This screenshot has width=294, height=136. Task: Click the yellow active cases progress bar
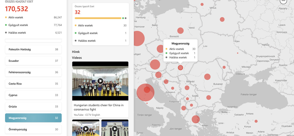[98, 18]
